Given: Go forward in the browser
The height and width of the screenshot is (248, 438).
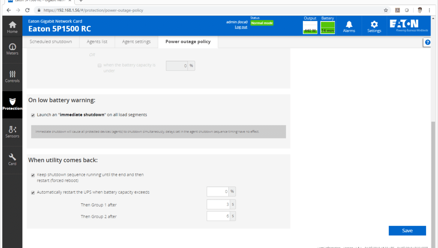Looking at the screenshot, I should click(18, 10).
